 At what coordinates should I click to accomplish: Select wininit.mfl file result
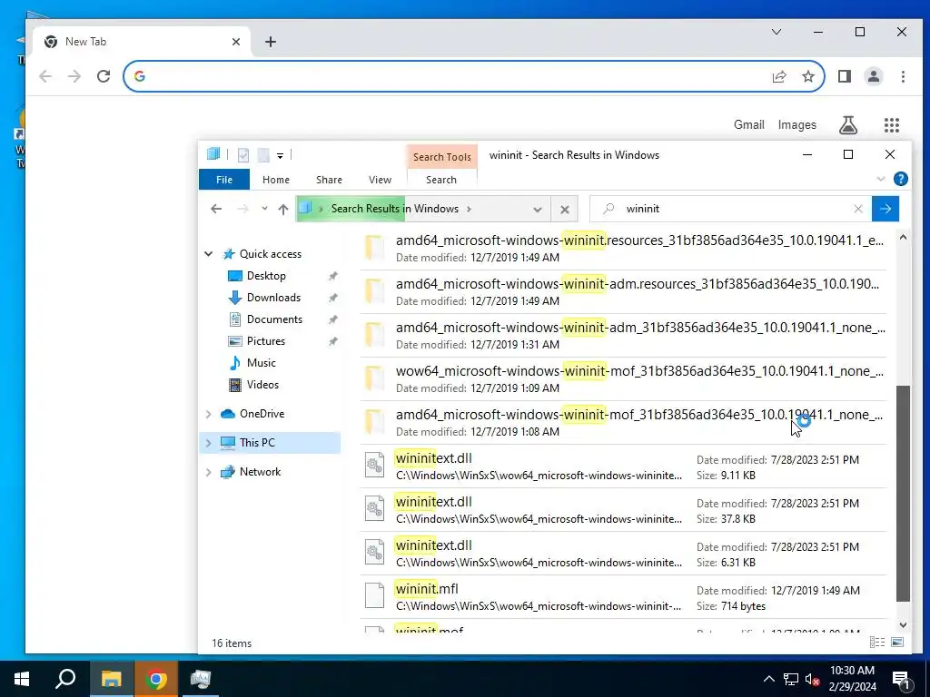point(623,597)
